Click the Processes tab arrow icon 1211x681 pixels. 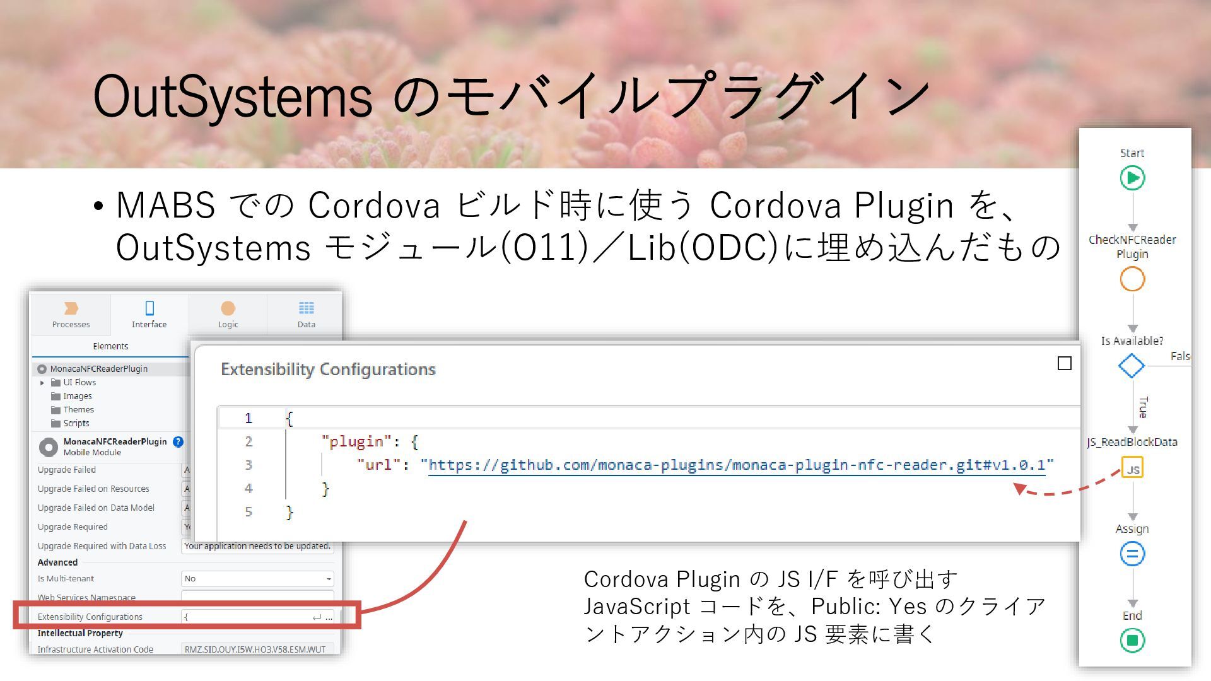(71, 308)
